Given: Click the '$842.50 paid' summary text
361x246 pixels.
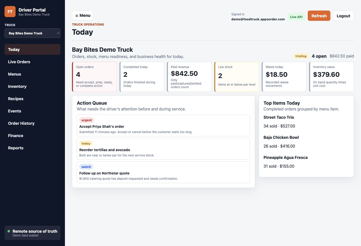Looking at the screenshot, I should (342, 56).
